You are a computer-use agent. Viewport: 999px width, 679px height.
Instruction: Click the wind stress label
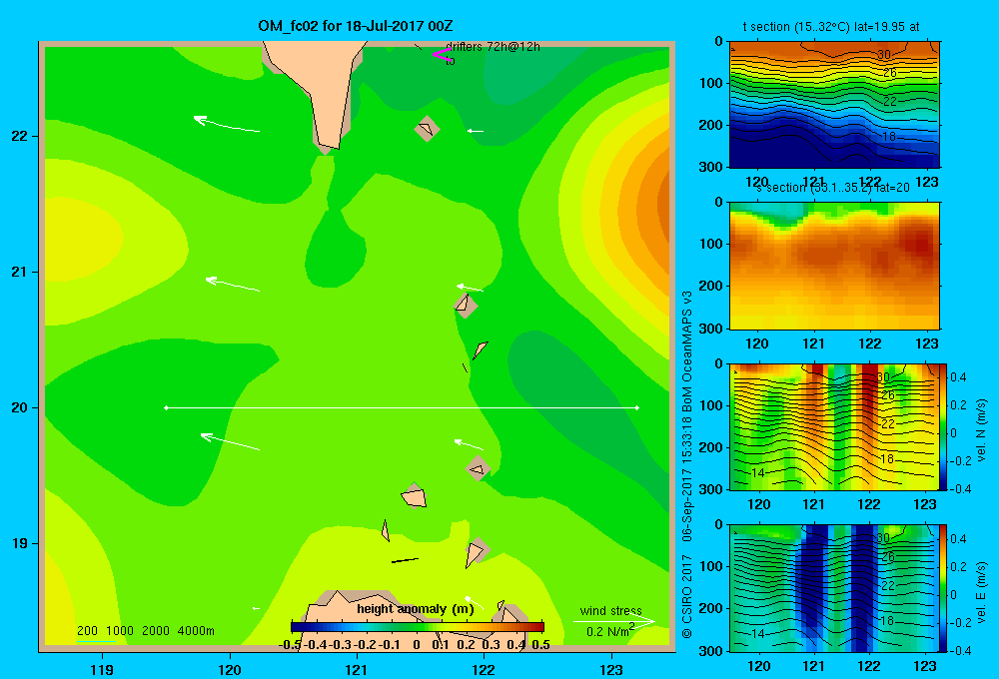tap(611, 610)
